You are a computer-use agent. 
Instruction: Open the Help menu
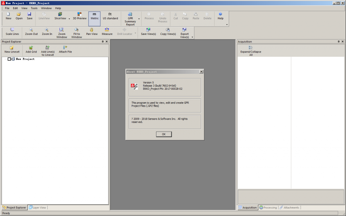click(58, 8)
